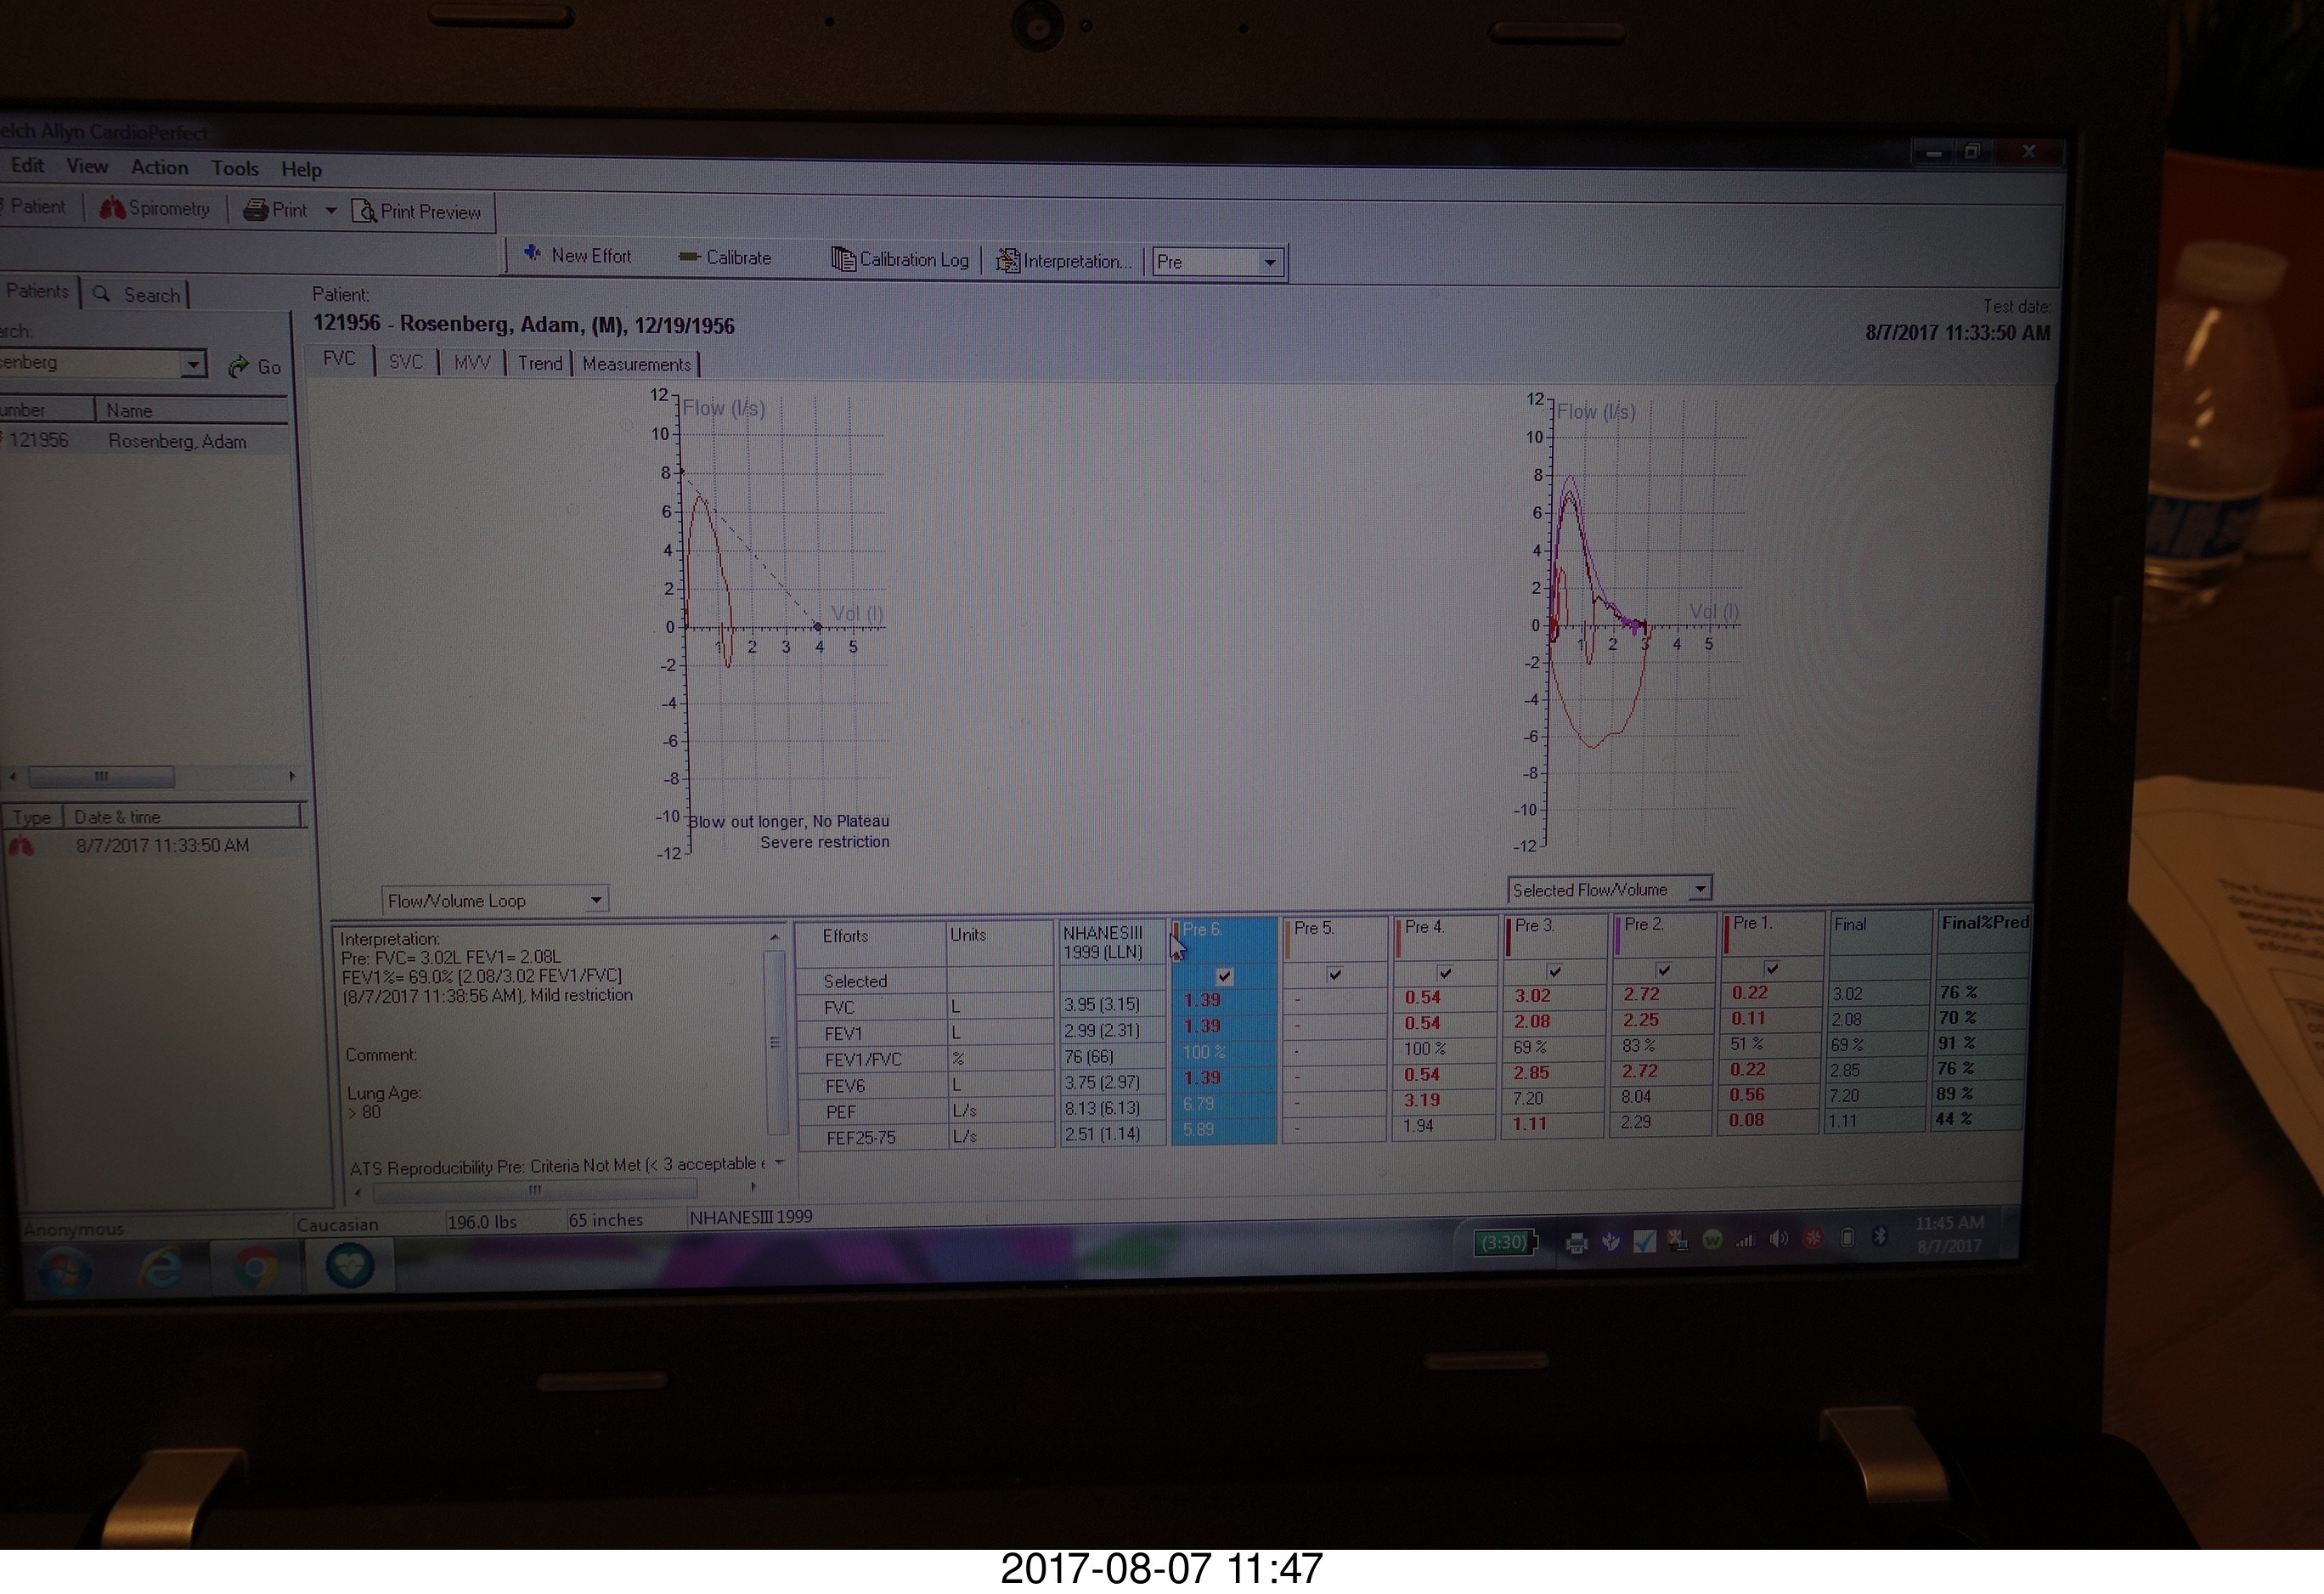Toggle the Pre 6 selected checkbox
The width and height of the screenshot is (2324, 1594).
(1224, 976)
